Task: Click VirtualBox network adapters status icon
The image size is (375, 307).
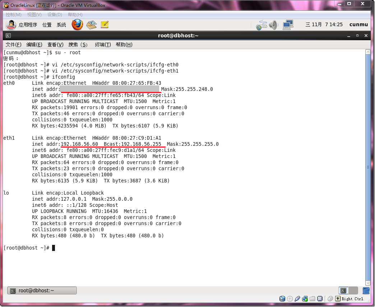Action: point(305,299)
